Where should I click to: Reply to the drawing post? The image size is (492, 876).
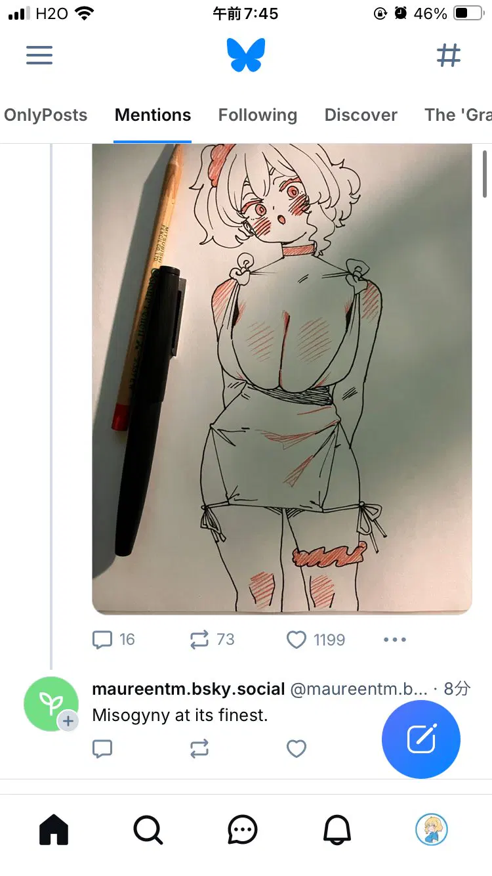(103, 640)
